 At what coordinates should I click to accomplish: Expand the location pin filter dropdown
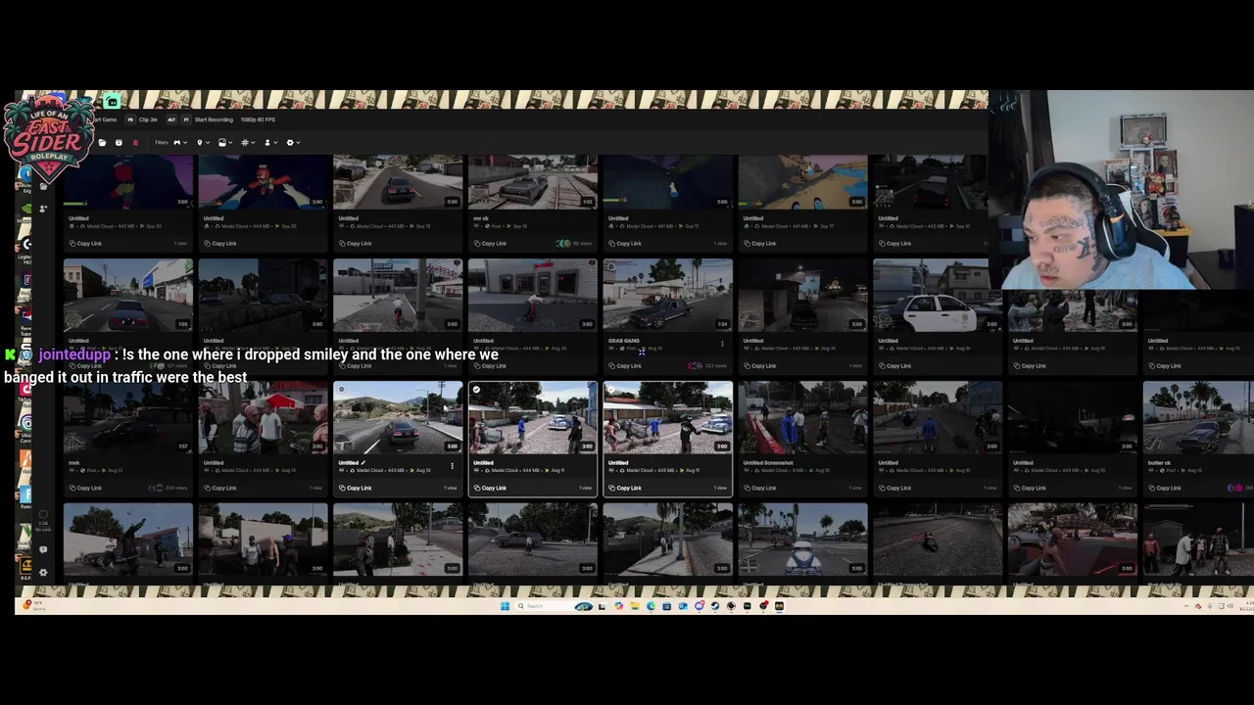coord(202,143)
